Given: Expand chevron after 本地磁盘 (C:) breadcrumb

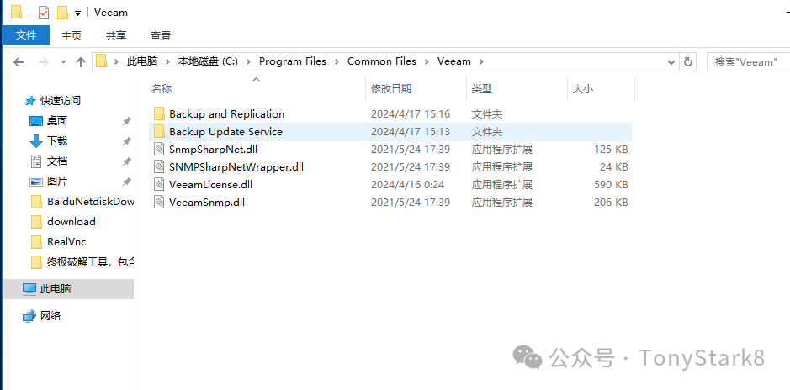Looking at the screenshot, I should 248,62.
